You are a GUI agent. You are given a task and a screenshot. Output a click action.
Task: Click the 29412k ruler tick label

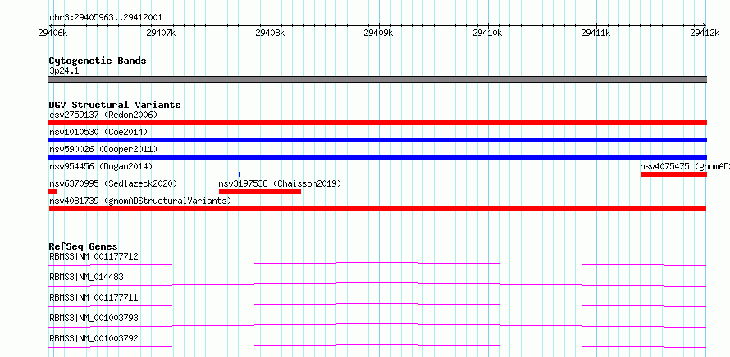(x=705, y=33)
